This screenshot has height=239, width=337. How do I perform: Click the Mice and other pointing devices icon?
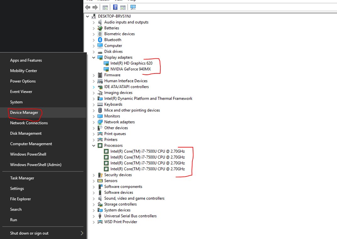point(100,110)
